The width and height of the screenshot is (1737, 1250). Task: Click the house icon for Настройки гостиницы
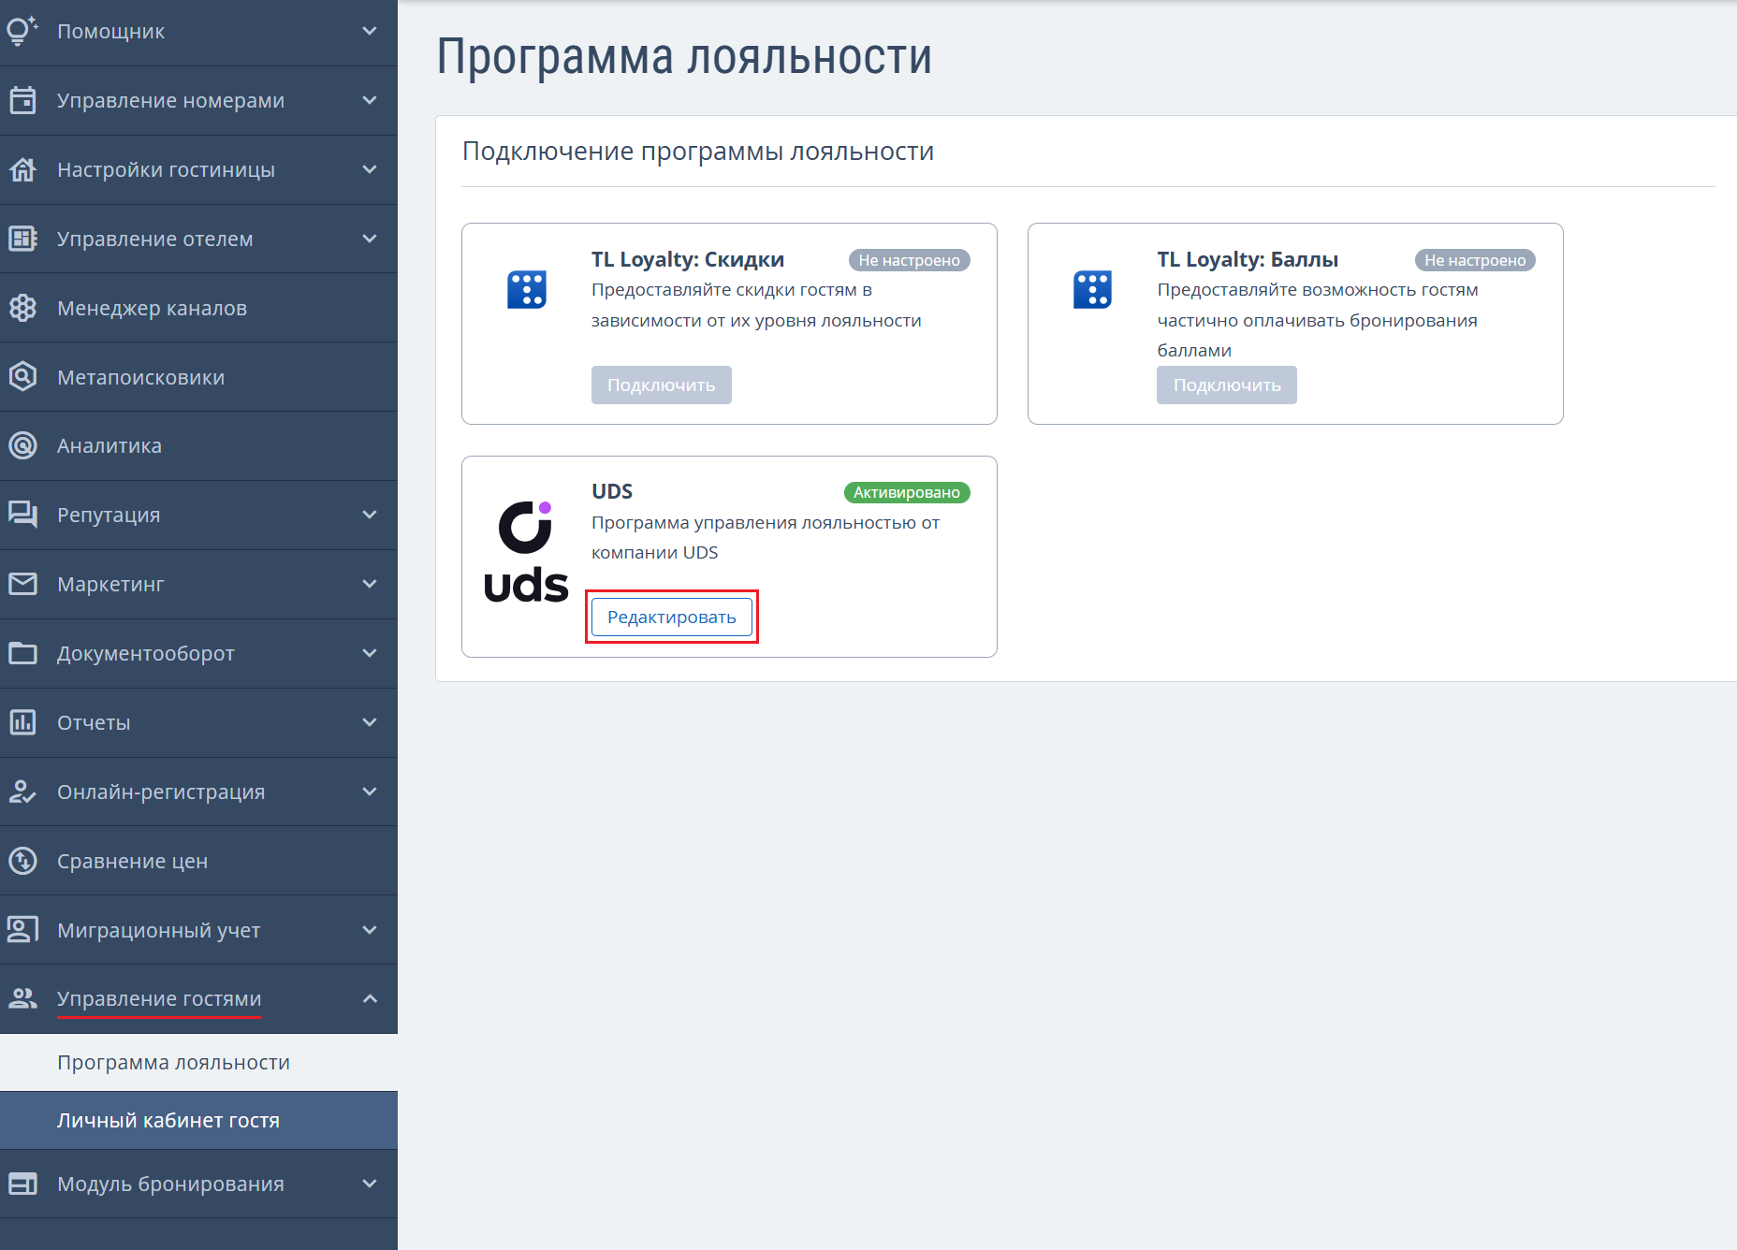click(22, 169)
